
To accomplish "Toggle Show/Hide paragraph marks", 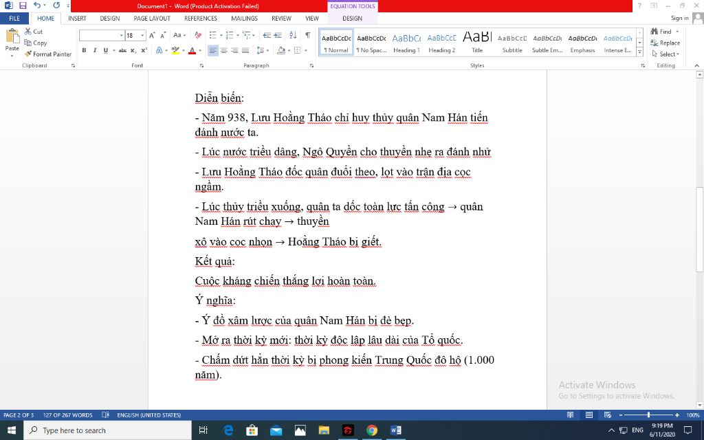I will [x=307, y=36].
